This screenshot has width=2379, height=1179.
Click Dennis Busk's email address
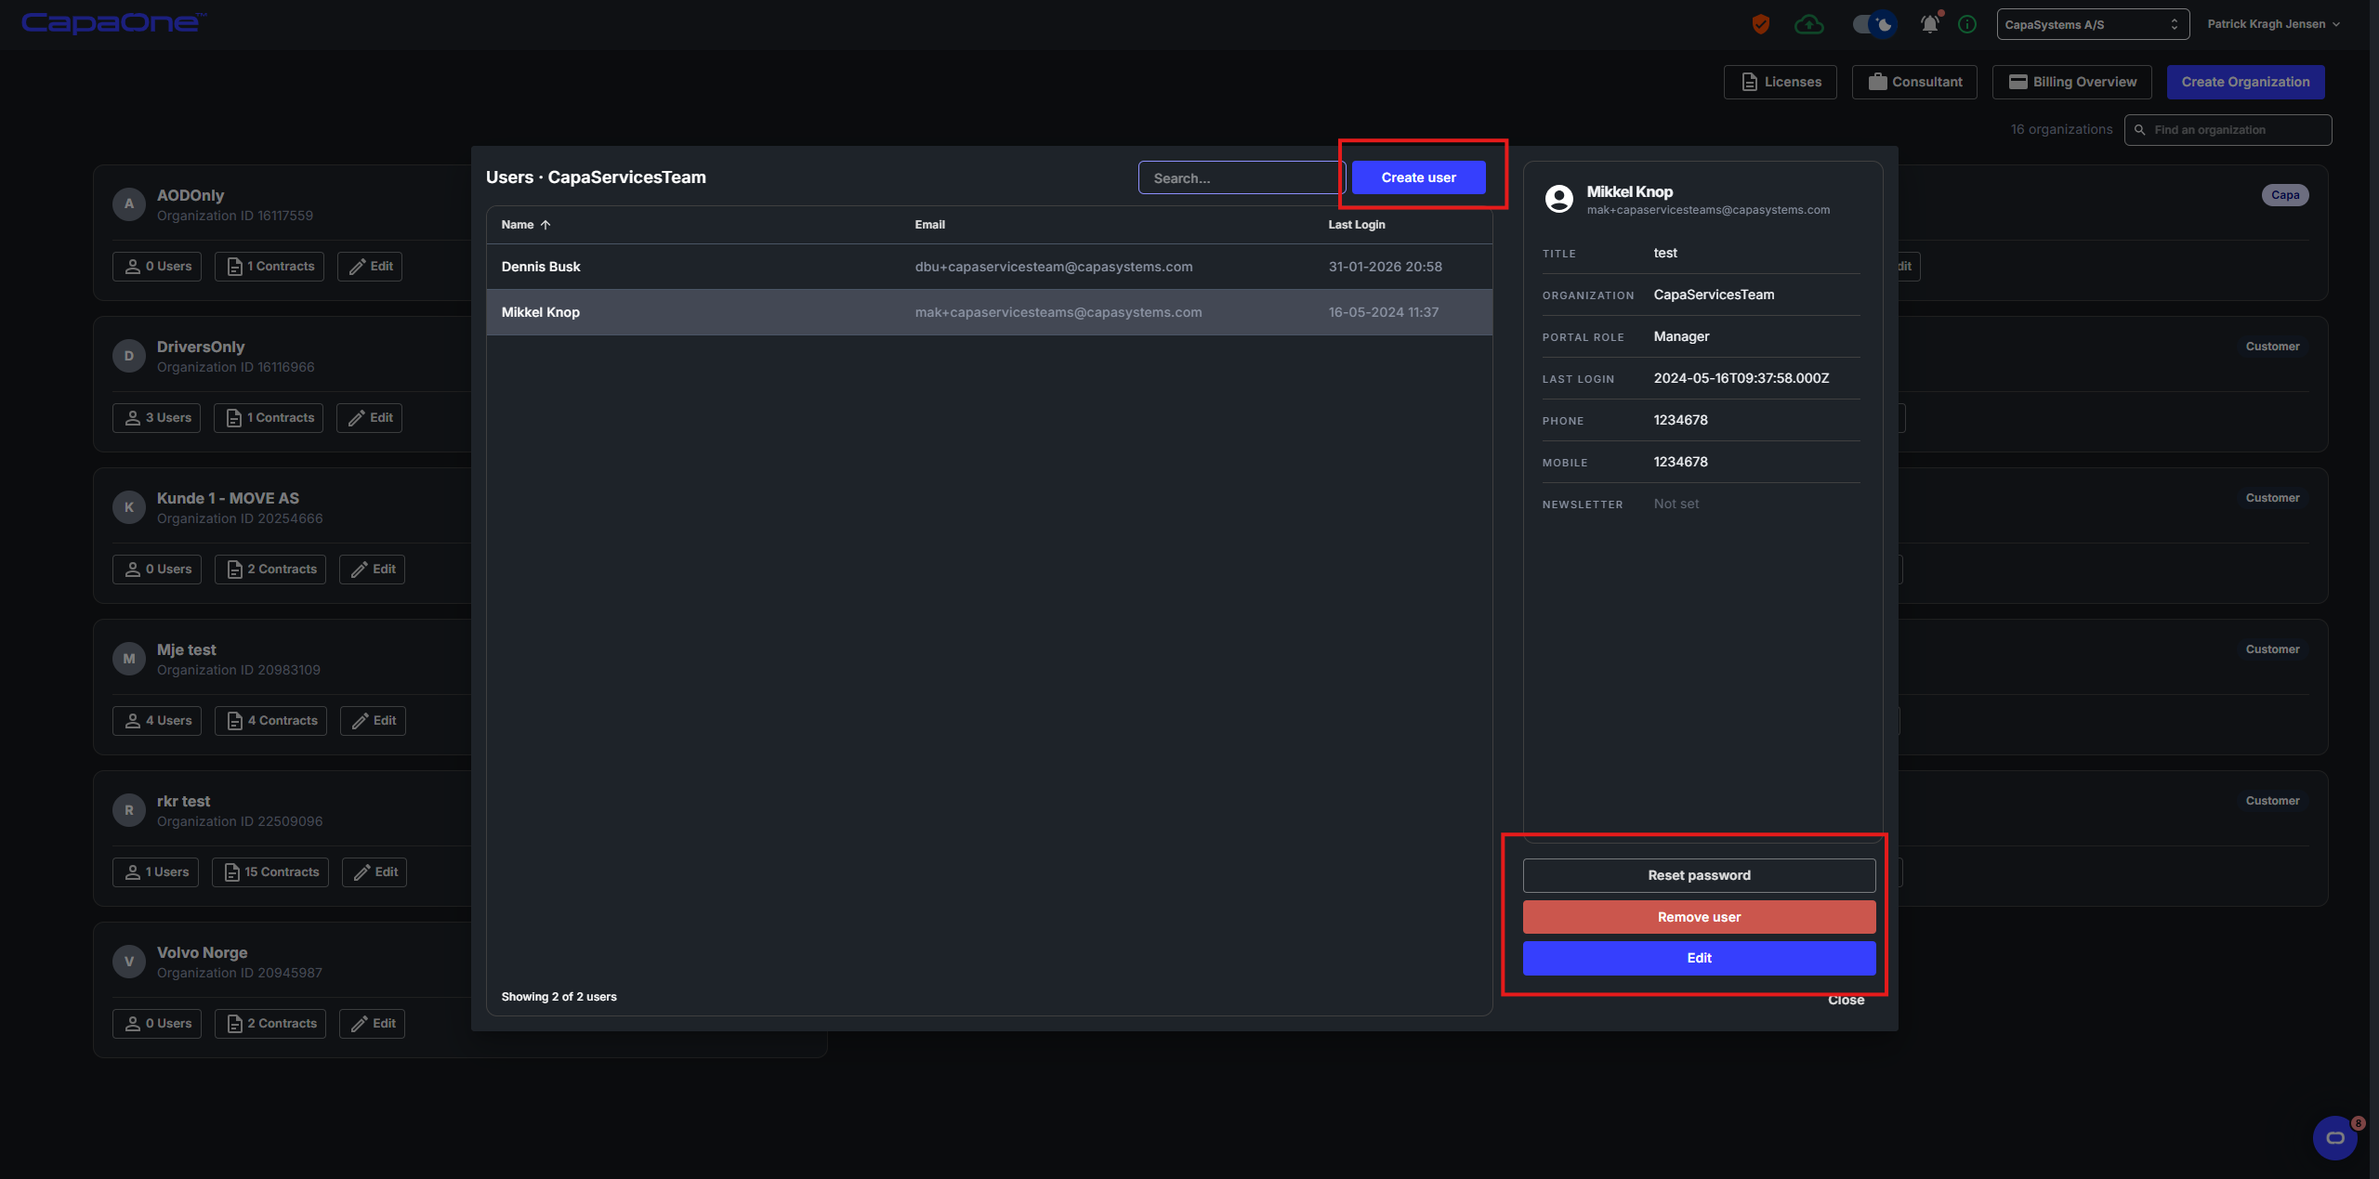tap(1053, 267)
